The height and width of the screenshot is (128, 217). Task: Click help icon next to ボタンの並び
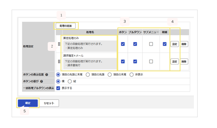[x=41, y=81]
